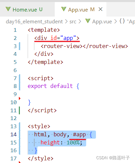
Task: Click the green gutter change bar at line 11
Action: tap(19, 111)
